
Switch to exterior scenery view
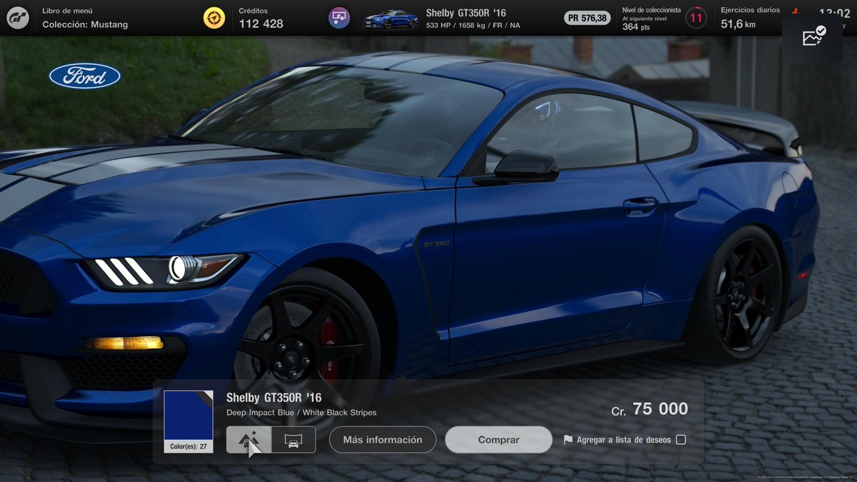point(249,440)
